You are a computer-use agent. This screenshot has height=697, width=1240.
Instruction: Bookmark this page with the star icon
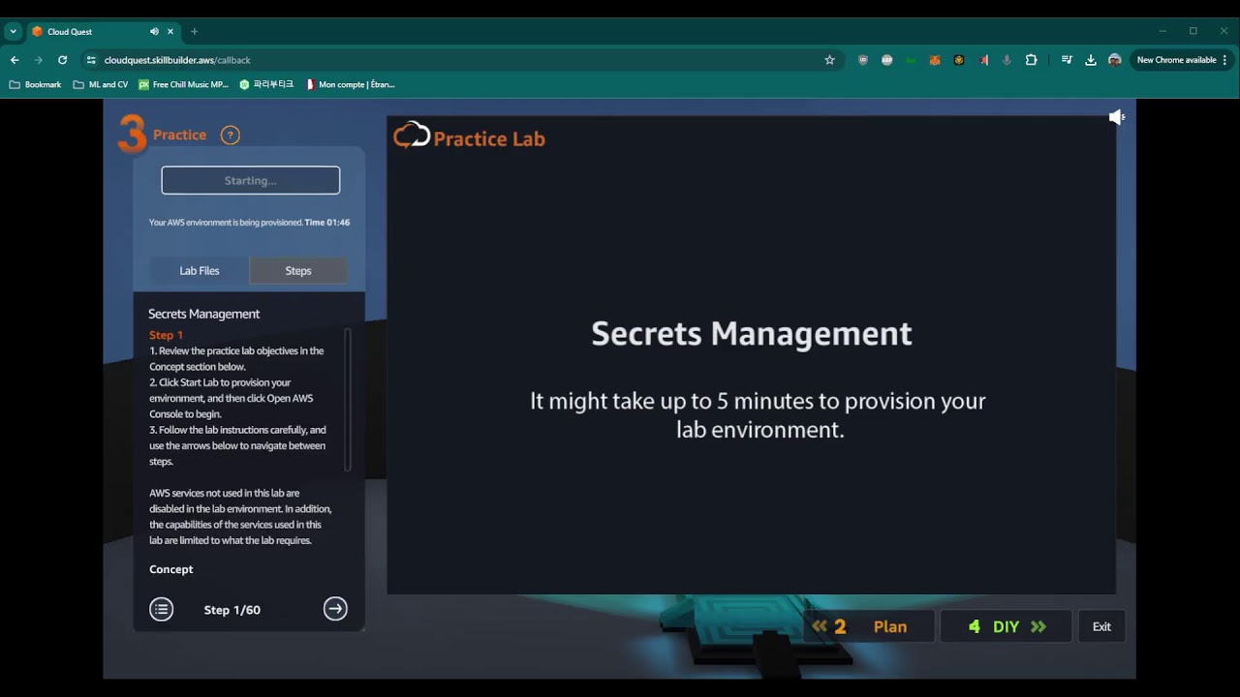tap(829, 60)
